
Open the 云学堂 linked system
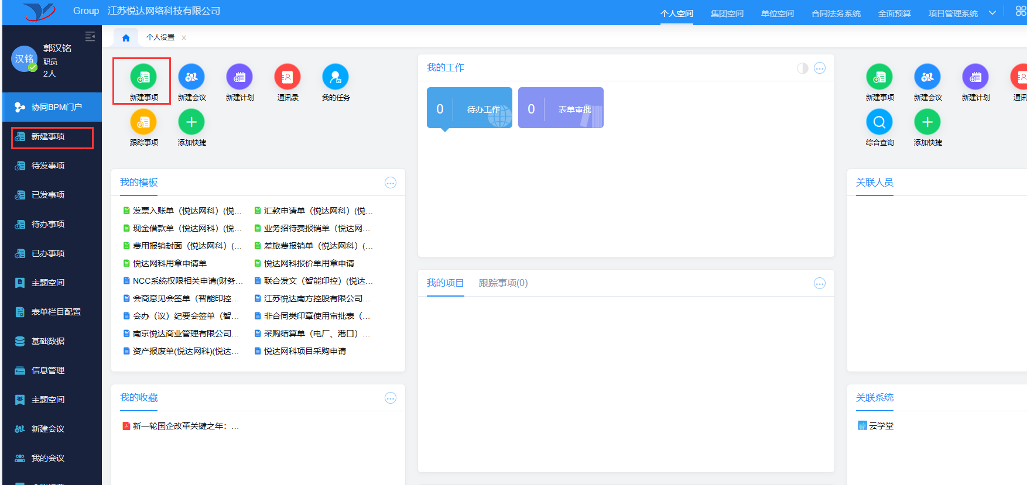tap(881, 426)
